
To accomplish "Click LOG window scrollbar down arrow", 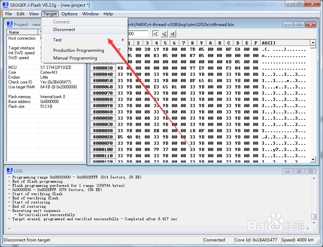I will tap(314, 223).
